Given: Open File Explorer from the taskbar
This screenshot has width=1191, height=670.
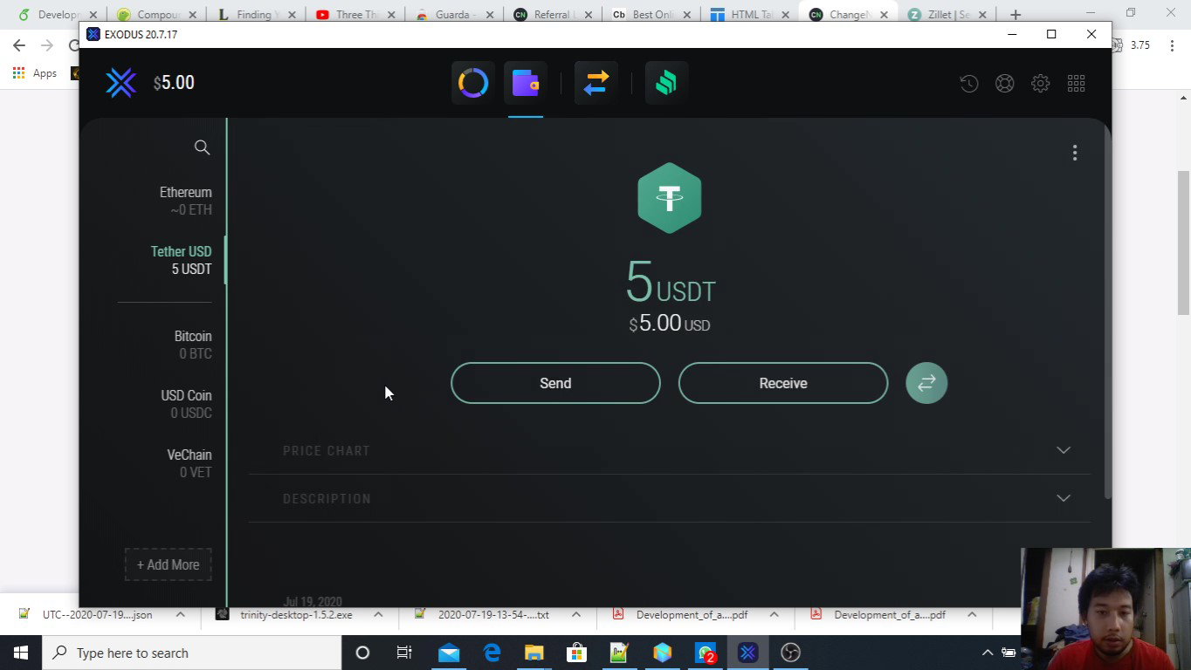Looking at the screenshot, I should point(534,653).
